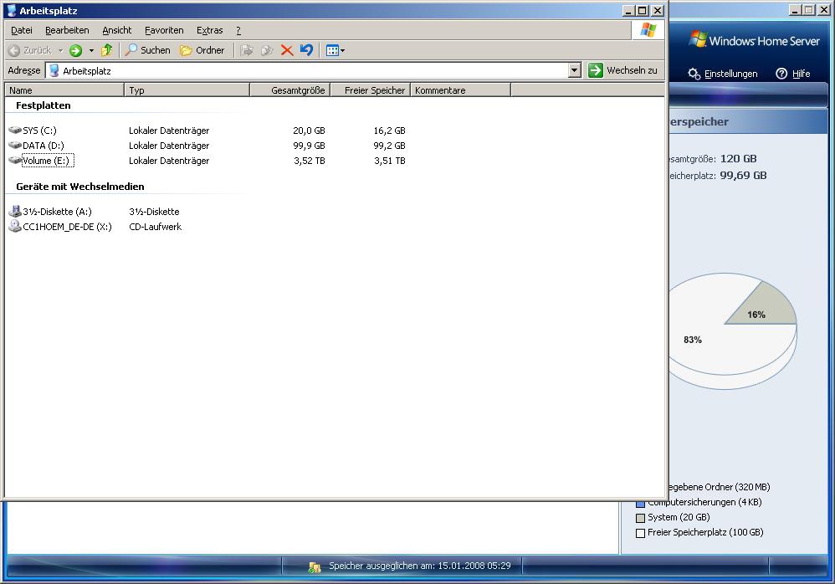Click the green forward arrow button
Screen dimensions: 835x584
coord(75,50)
